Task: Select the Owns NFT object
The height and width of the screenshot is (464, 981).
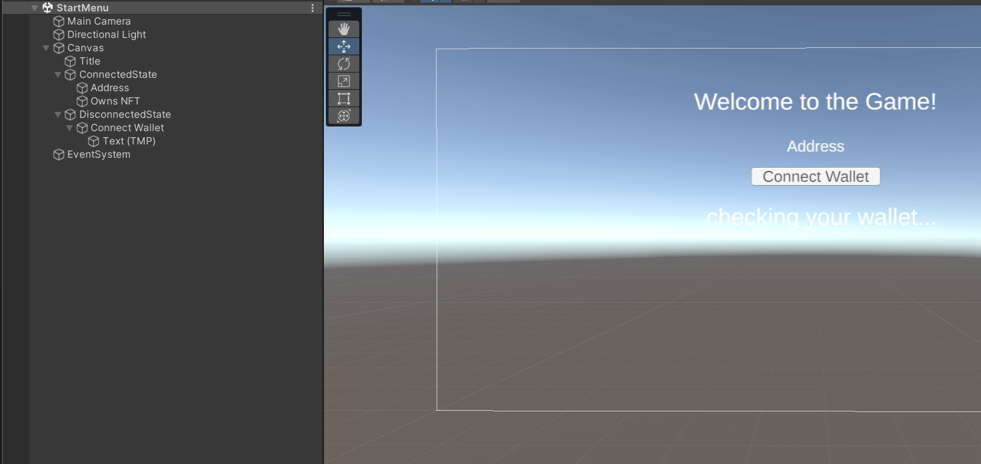Action: point(114,101)
